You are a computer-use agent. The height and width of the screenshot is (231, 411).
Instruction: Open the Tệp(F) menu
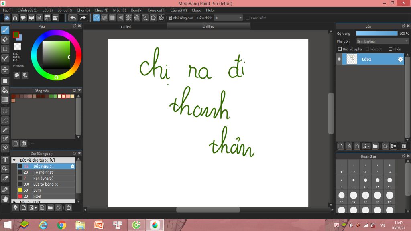[7, 10]
